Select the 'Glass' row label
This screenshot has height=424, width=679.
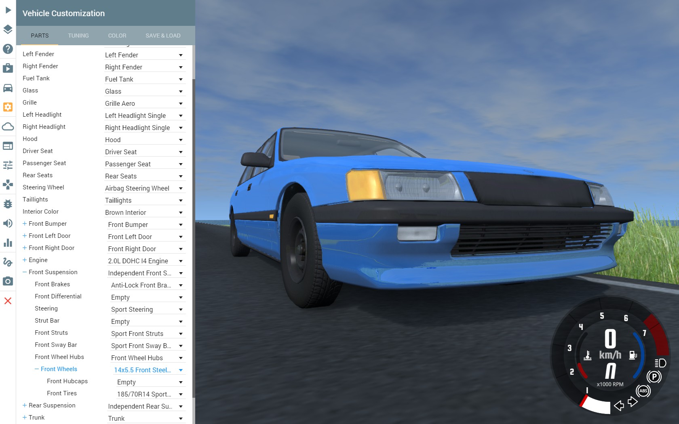point(30,90)
